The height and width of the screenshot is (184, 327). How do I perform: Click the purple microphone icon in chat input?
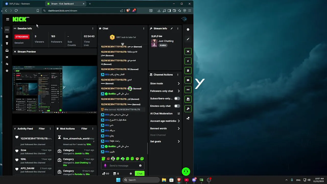(x=105, y=166)
